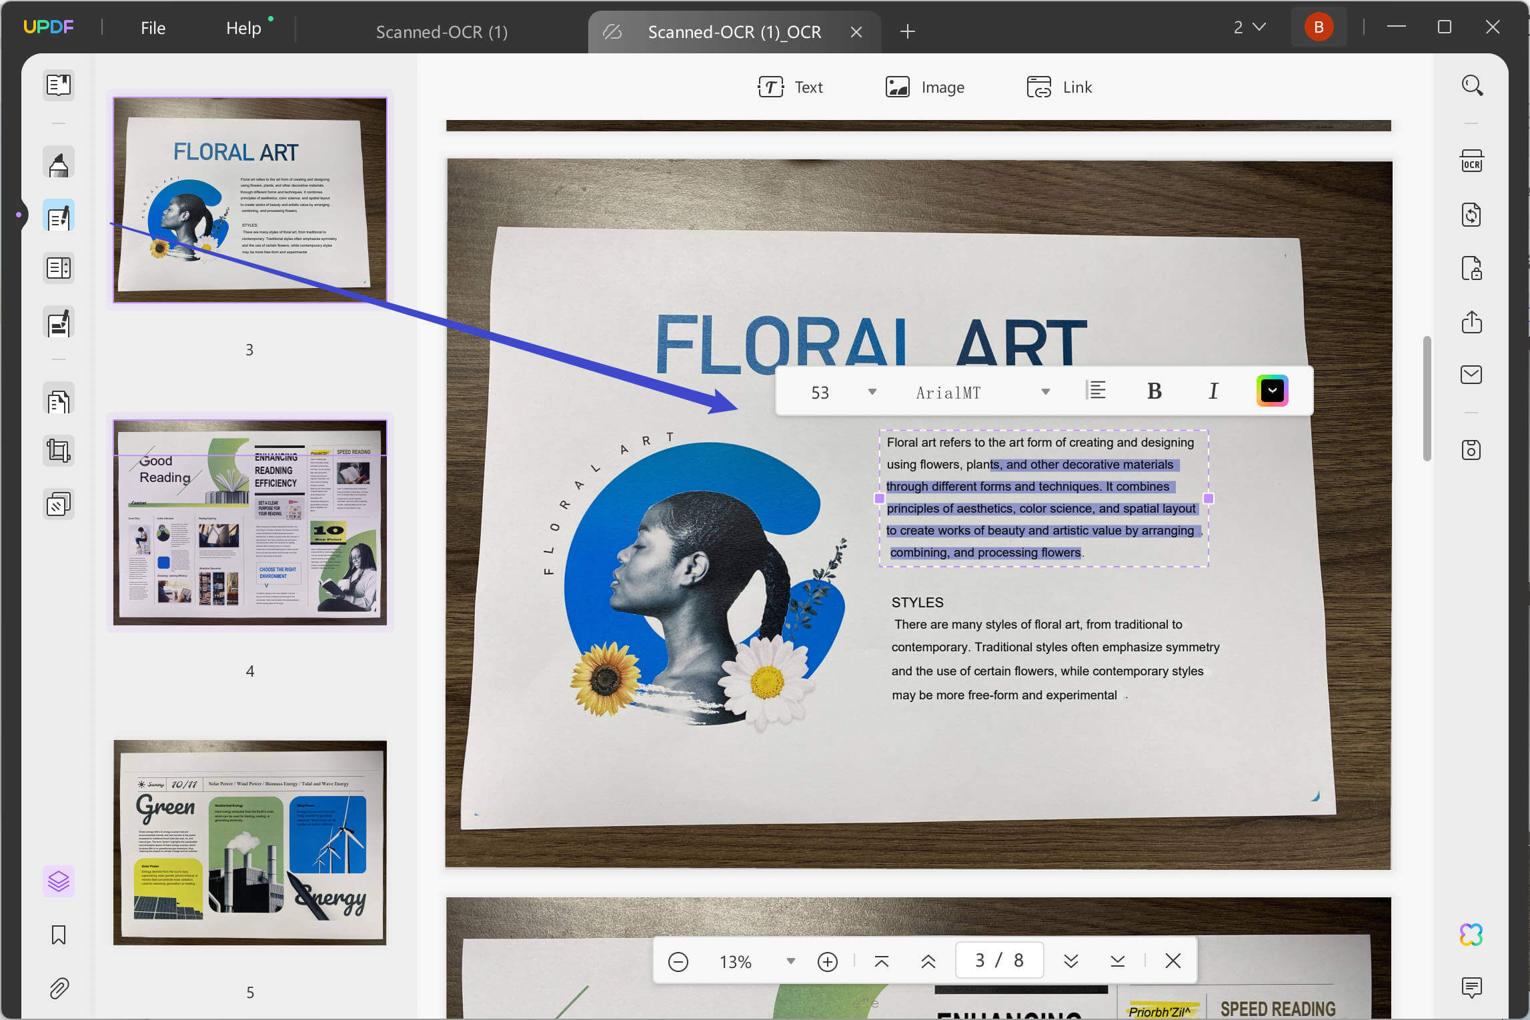Open the File menu
Screen dimensions: 1530x1020
point(153,27)
